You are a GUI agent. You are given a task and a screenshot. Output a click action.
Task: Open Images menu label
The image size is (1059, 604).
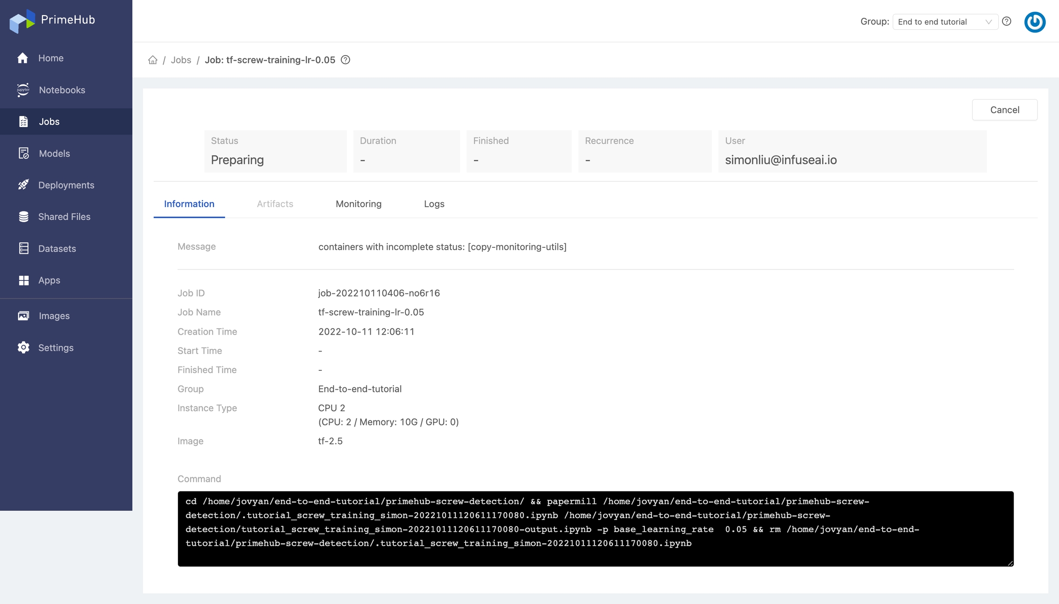[54, 316]
